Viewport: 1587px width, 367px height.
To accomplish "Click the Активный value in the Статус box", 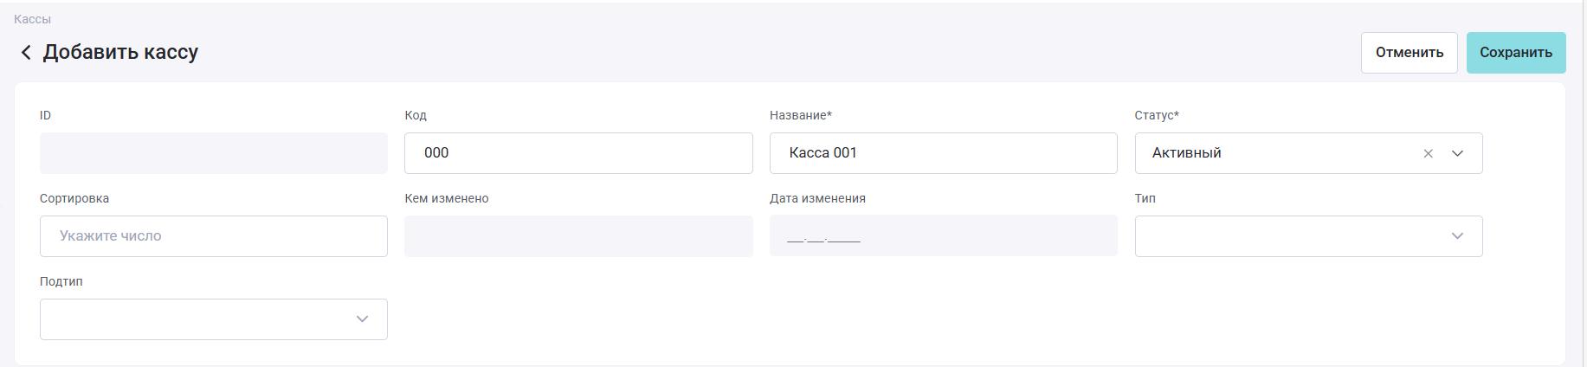I will pos(1186,153).
